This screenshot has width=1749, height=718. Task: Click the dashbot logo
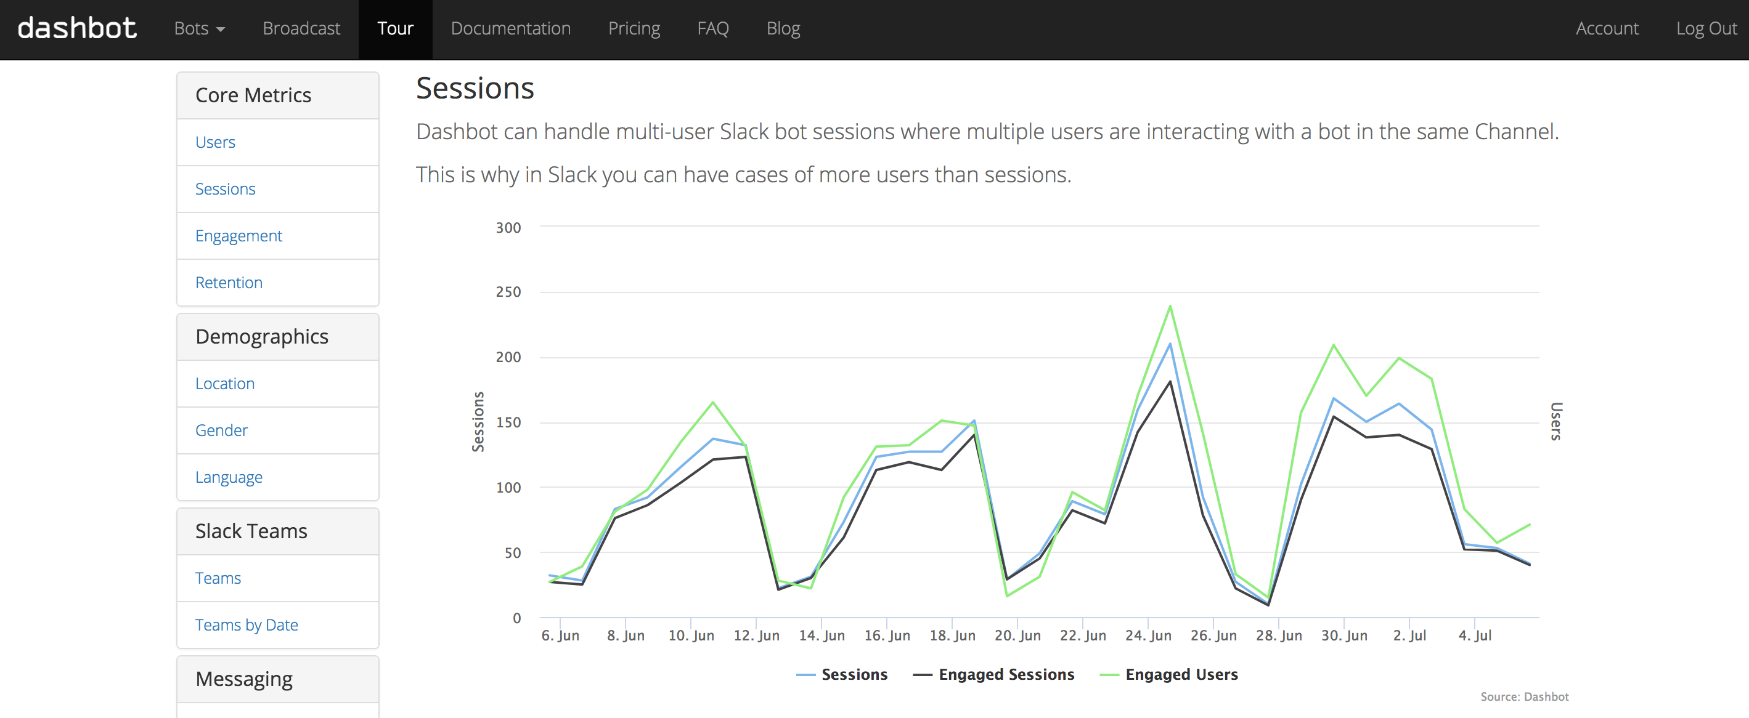click(76, 28)
